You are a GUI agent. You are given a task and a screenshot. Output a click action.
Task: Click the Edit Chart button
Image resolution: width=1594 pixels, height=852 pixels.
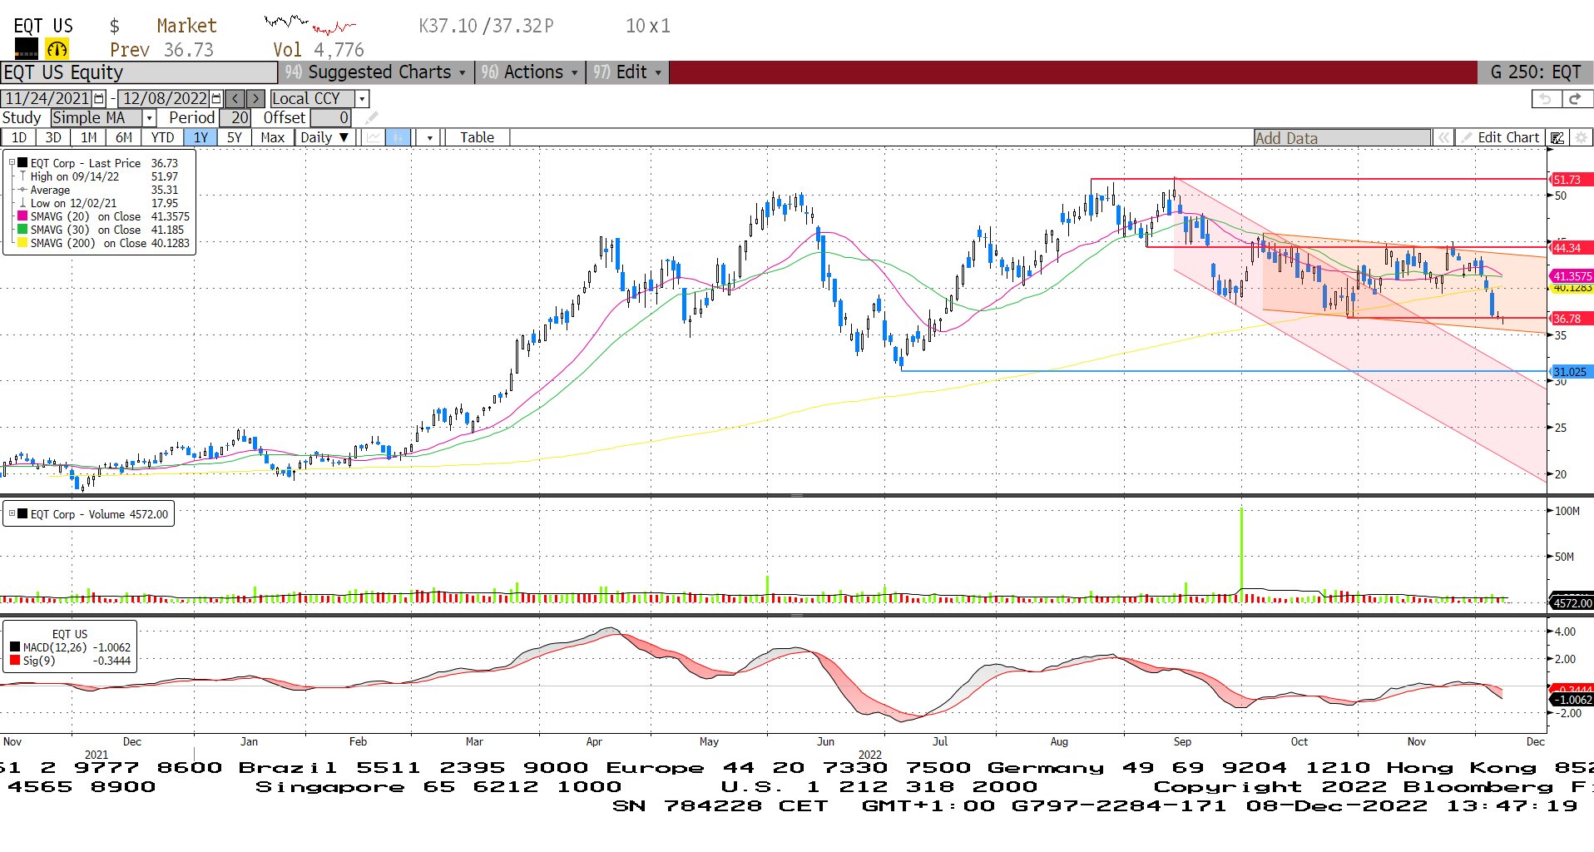point(1501,137)
